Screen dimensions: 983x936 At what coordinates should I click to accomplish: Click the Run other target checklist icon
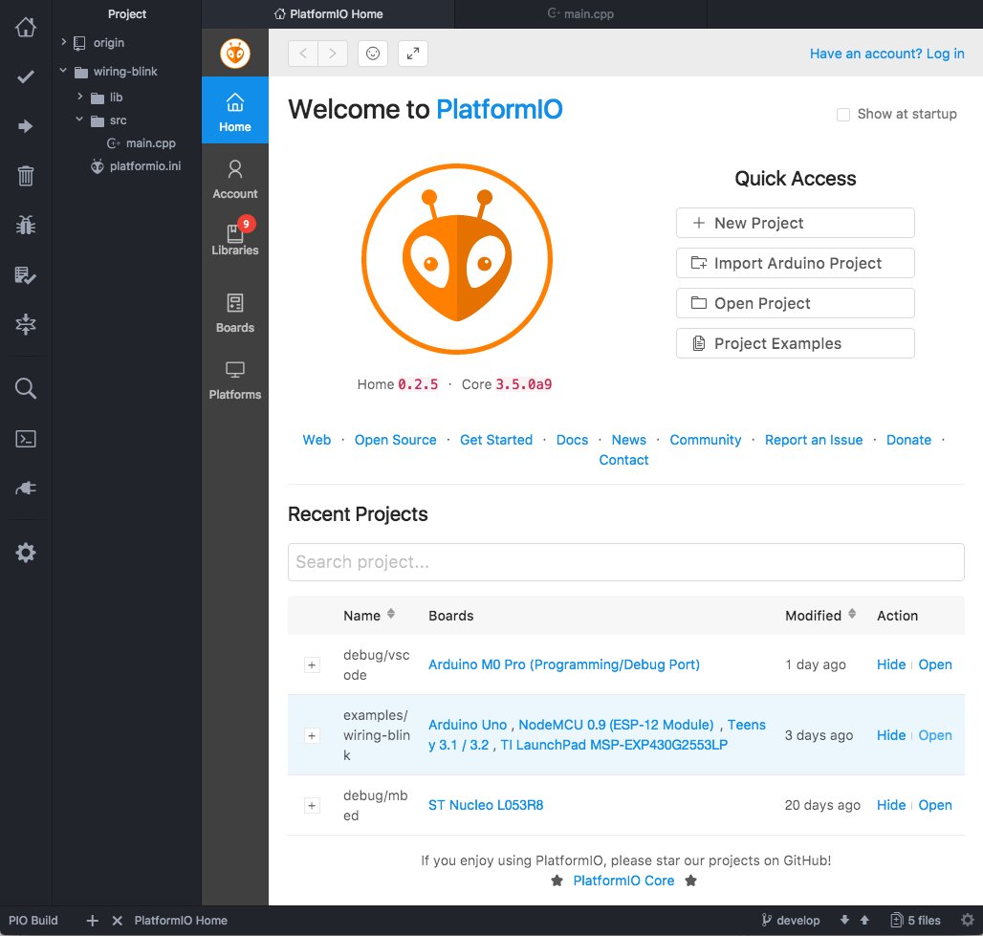pyautogui.click(x=26, y=274)
